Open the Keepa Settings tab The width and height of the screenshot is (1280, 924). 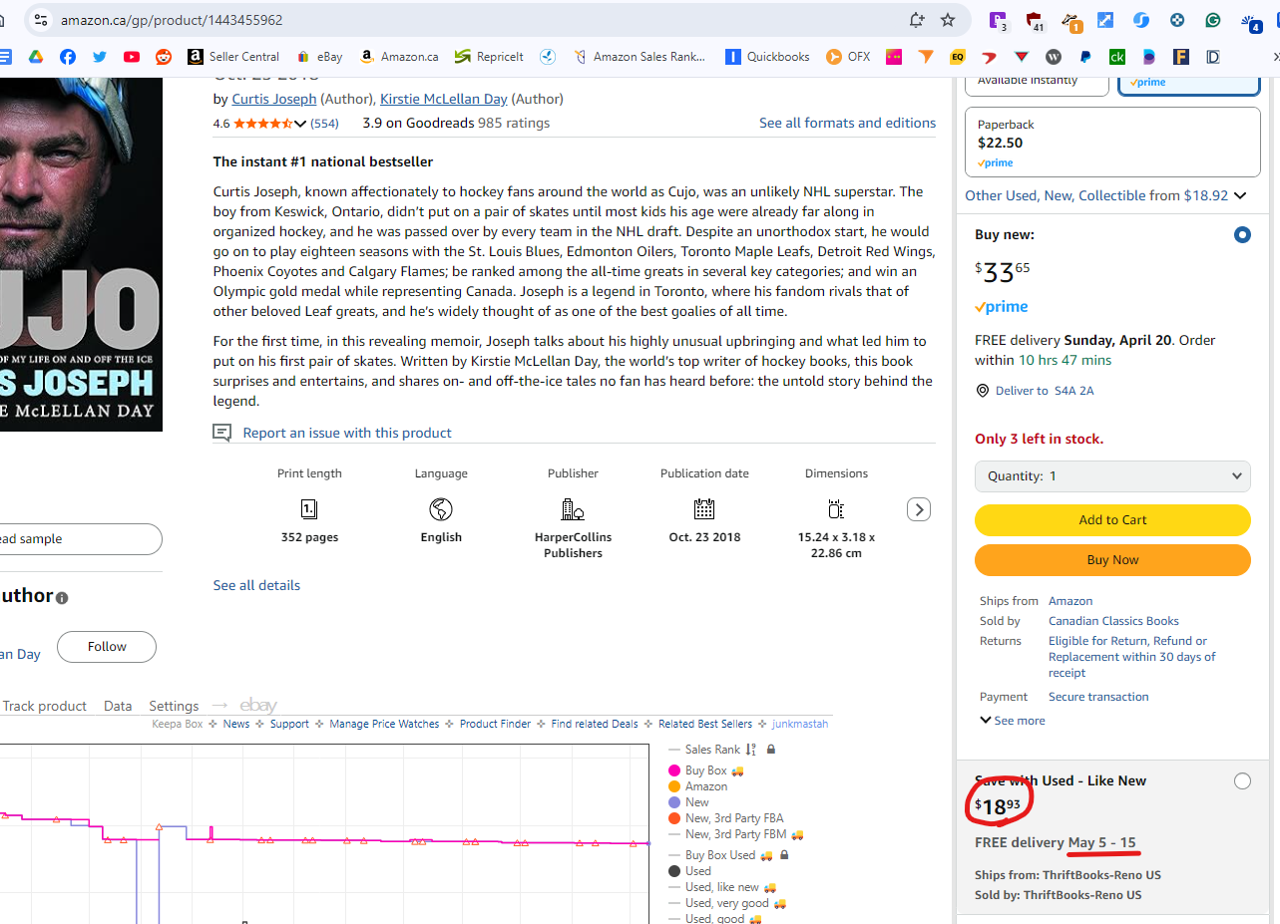(174, 706)
